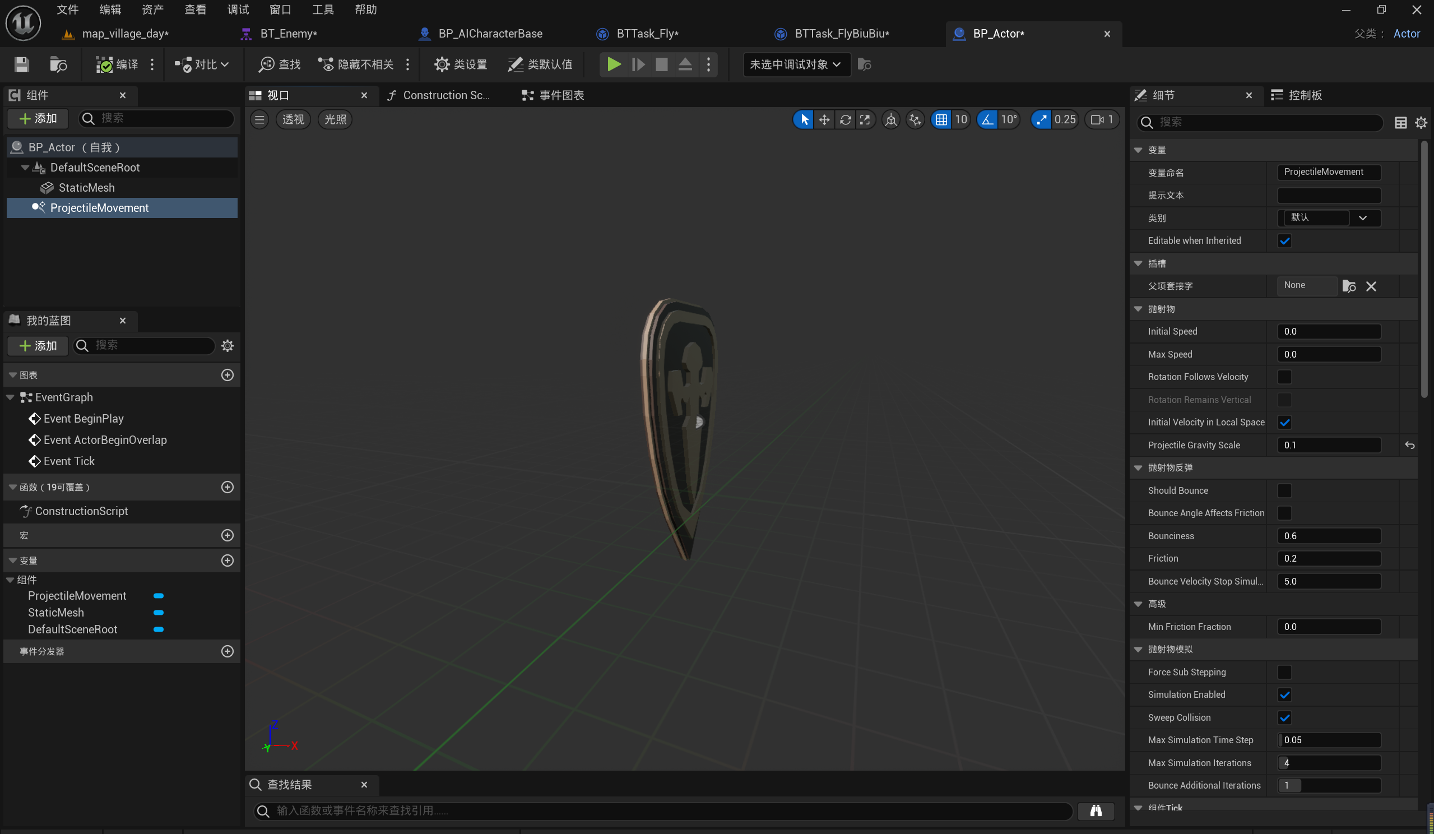Screen dimensions: 1434x834
Task: Click the binoculars find-in-blueprints icon
Action: coord(1096,810)
